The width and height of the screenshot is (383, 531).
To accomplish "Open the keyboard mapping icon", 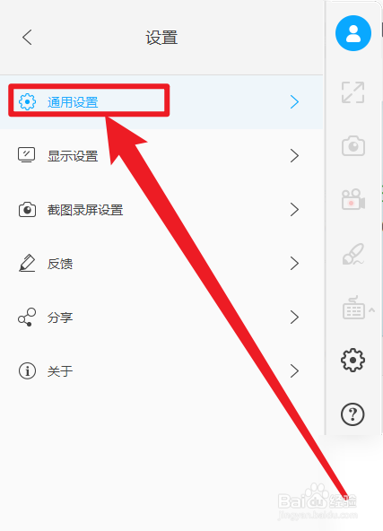I will [353, 308].
